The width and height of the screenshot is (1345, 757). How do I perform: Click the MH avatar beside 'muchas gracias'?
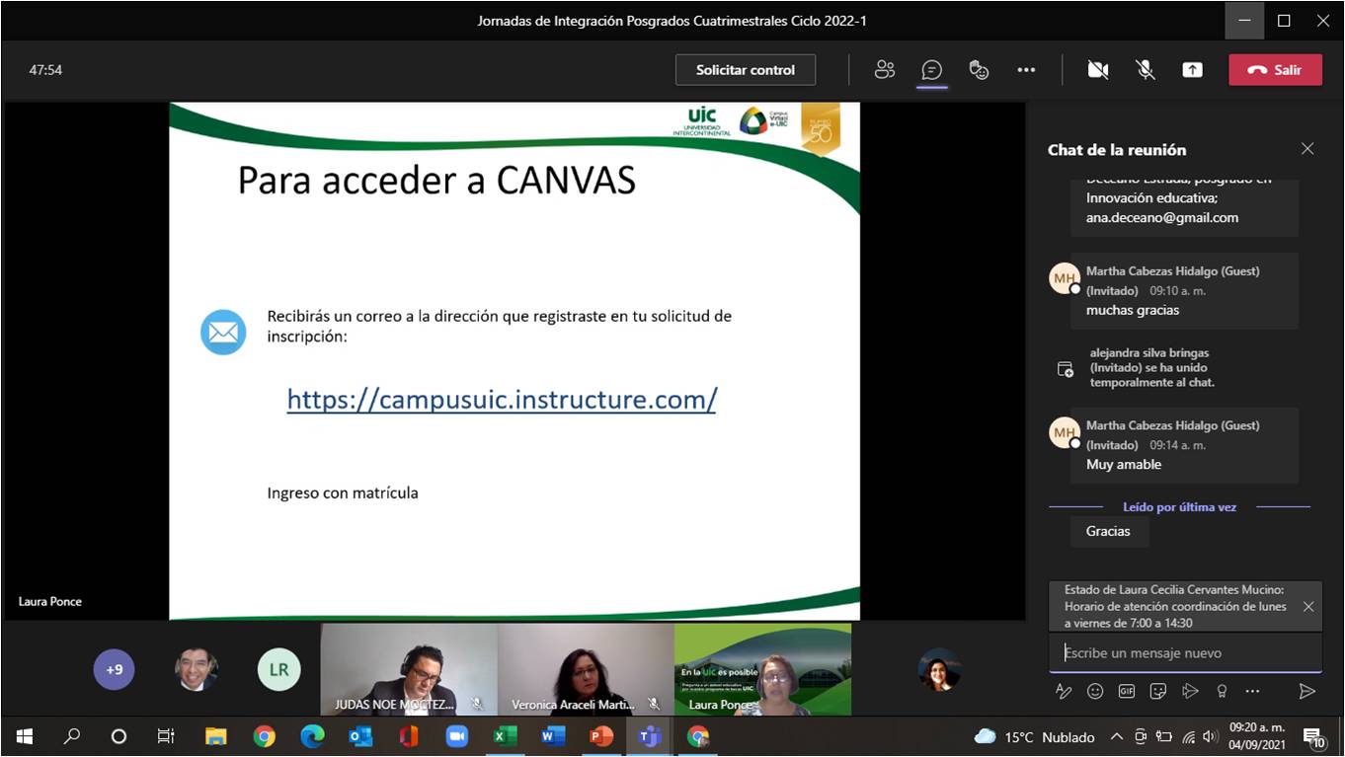pos(1065,278)
